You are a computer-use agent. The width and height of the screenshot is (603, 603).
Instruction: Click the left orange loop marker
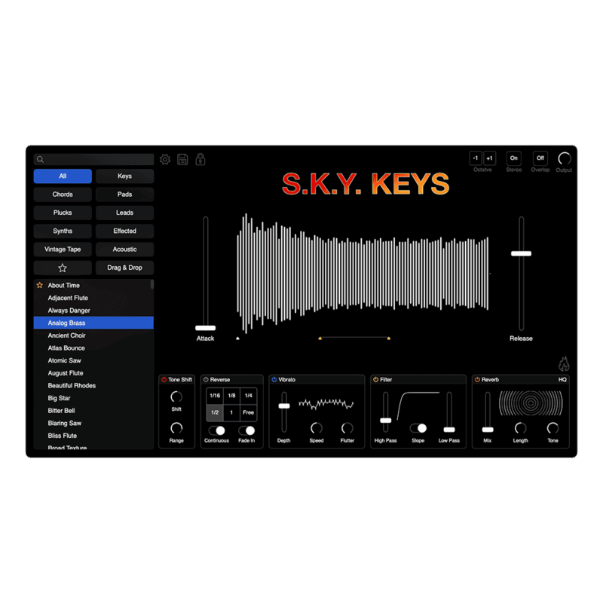click(320, 338)
